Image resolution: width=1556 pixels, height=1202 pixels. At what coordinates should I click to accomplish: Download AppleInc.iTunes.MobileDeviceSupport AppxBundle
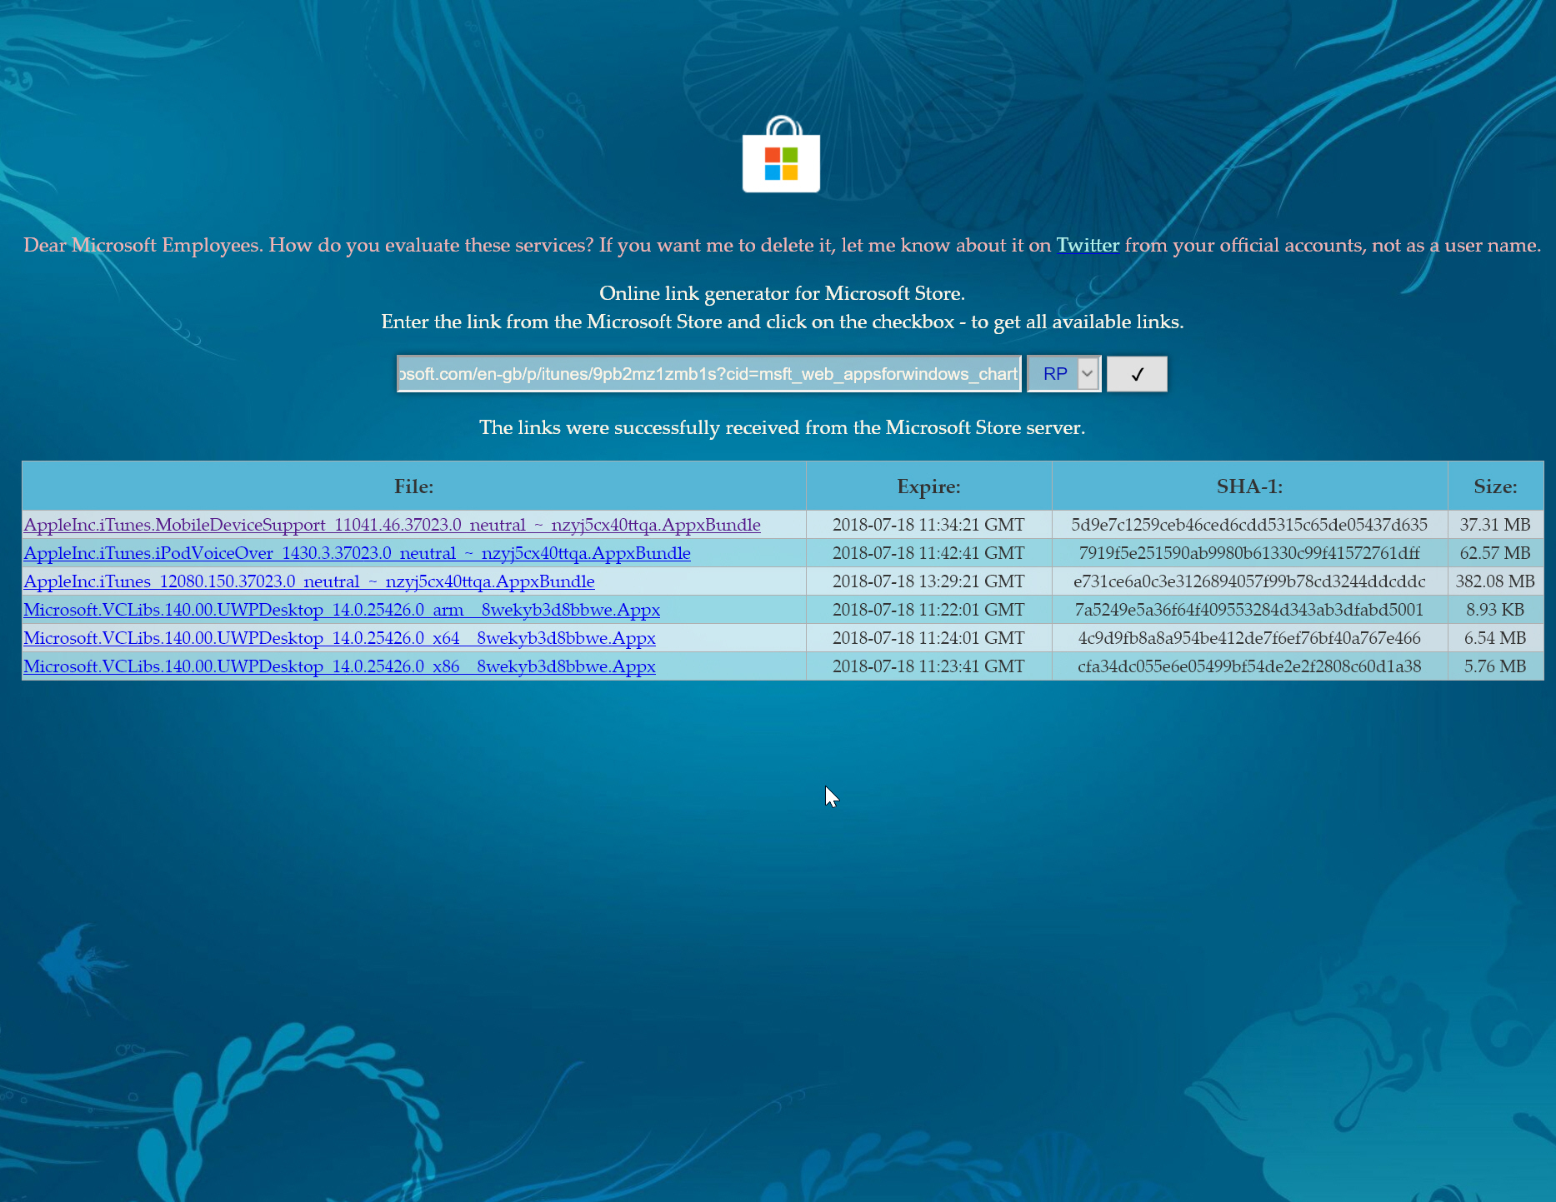(x=392, y=525)
